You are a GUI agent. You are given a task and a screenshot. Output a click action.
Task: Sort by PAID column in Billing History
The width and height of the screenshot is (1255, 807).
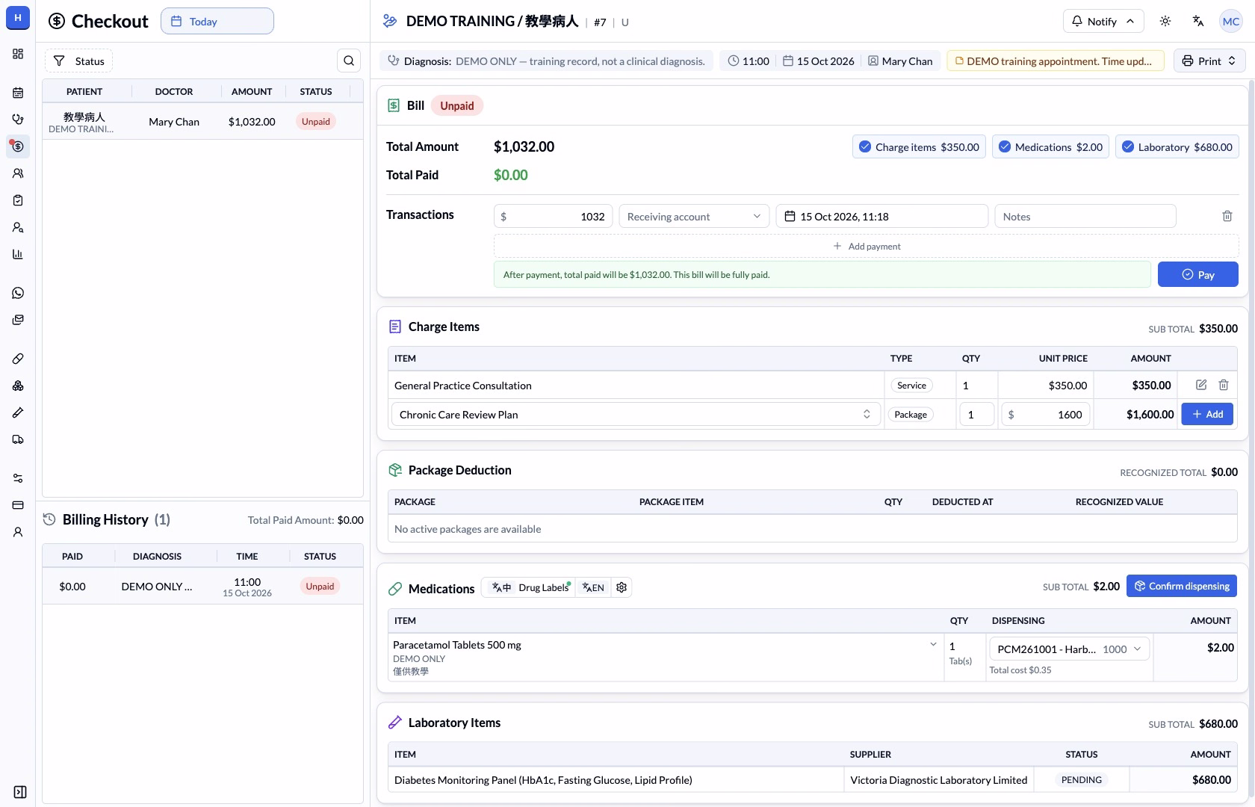72,556
